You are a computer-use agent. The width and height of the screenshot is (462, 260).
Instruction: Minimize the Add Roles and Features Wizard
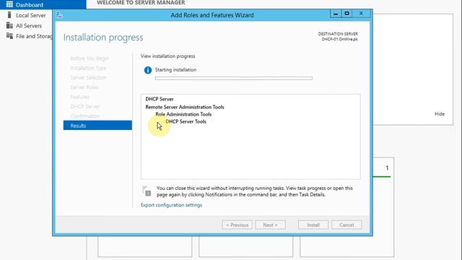(335, 14)
